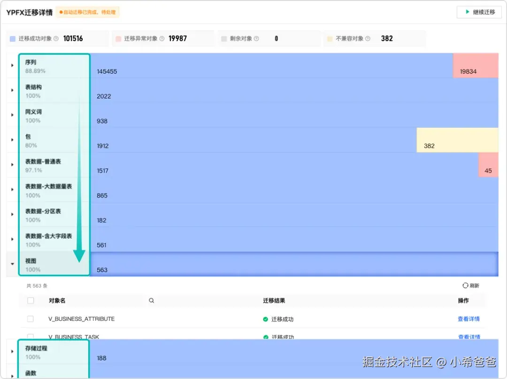The image size is (507, 379).
Task: Select the 188 stored procedure bar
Action: pyautogui.click(x=294, y=351)
